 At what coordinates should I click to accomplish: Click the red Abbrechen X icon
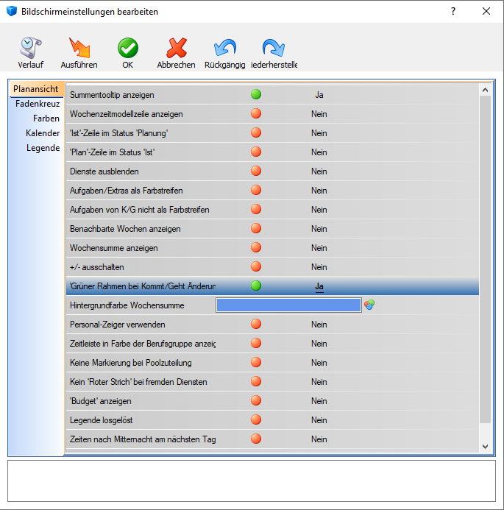click(176, 49)
